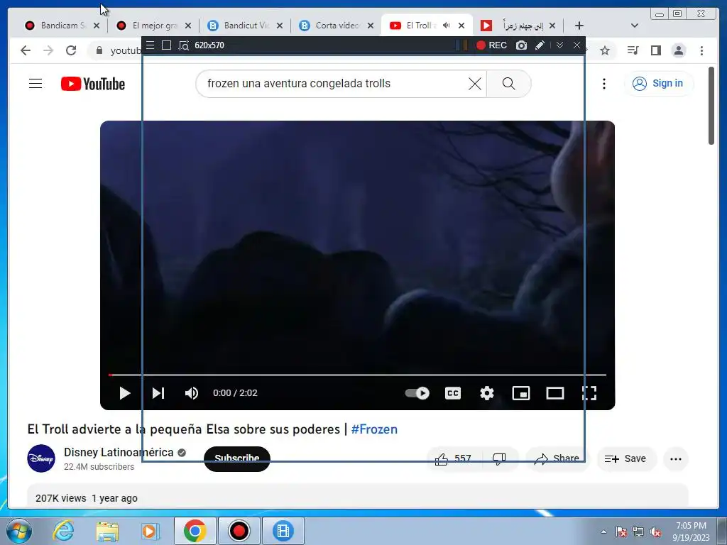Viewport: 727px width, 545px height.
Task: Click the video description views text
Action: (61, 498)
